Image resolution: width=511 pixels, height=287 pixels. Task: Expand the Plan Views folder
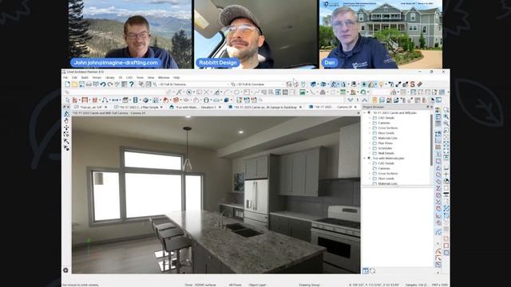tap(370, 143)
